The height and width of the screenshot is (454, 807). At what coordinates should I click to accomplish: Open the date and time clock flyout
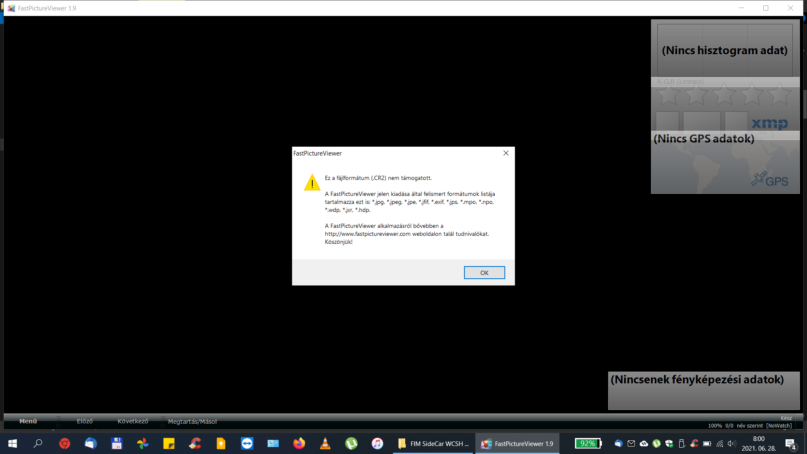pyautogui.click(x=759, y=443)
